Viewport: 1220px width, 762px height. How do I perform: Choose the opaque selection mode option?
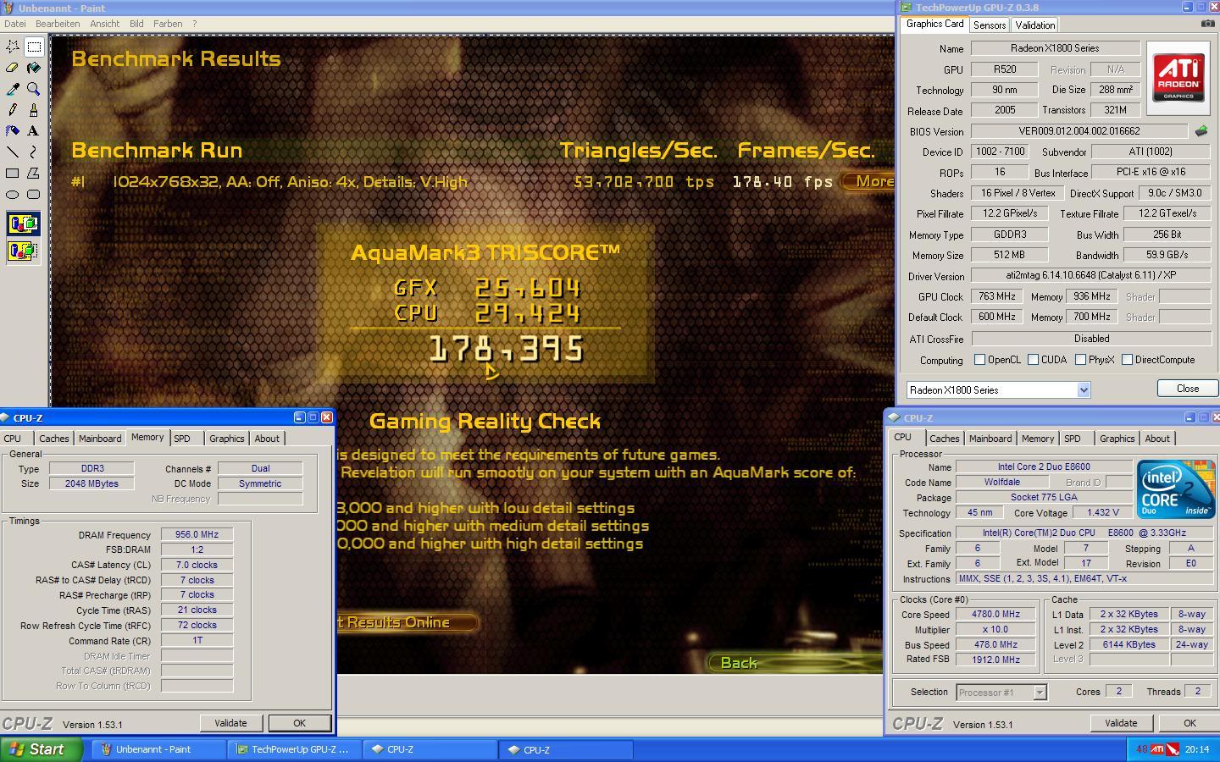(23, 224)
